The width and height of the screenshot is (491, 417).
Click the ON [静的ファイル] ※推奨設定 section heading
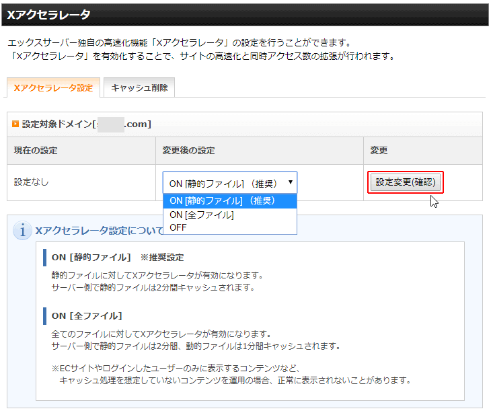coord(117,258)
